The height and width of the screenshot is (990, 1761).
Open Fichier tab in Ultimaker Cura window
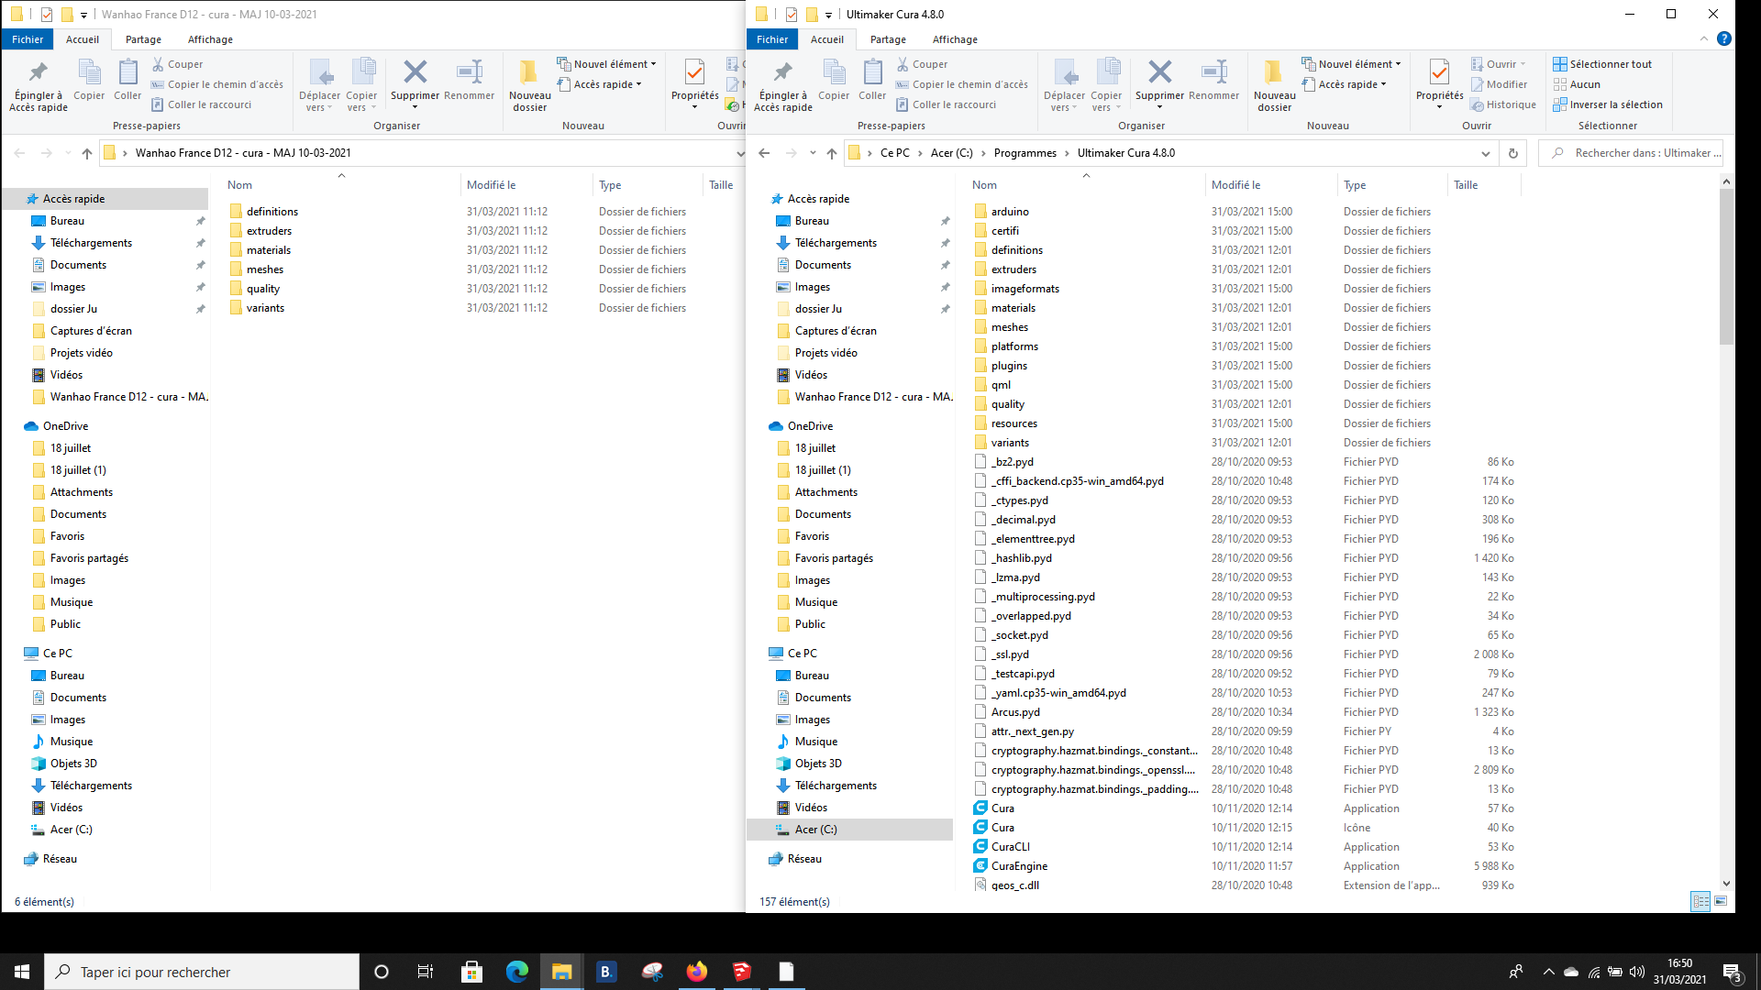[772, 39]
